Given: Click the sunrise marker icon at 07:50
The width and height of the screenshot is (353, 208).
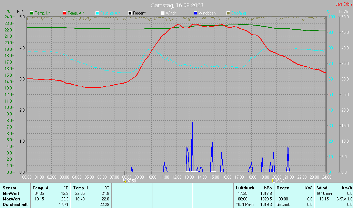Looking at the screenshot, I should point(124,181).
